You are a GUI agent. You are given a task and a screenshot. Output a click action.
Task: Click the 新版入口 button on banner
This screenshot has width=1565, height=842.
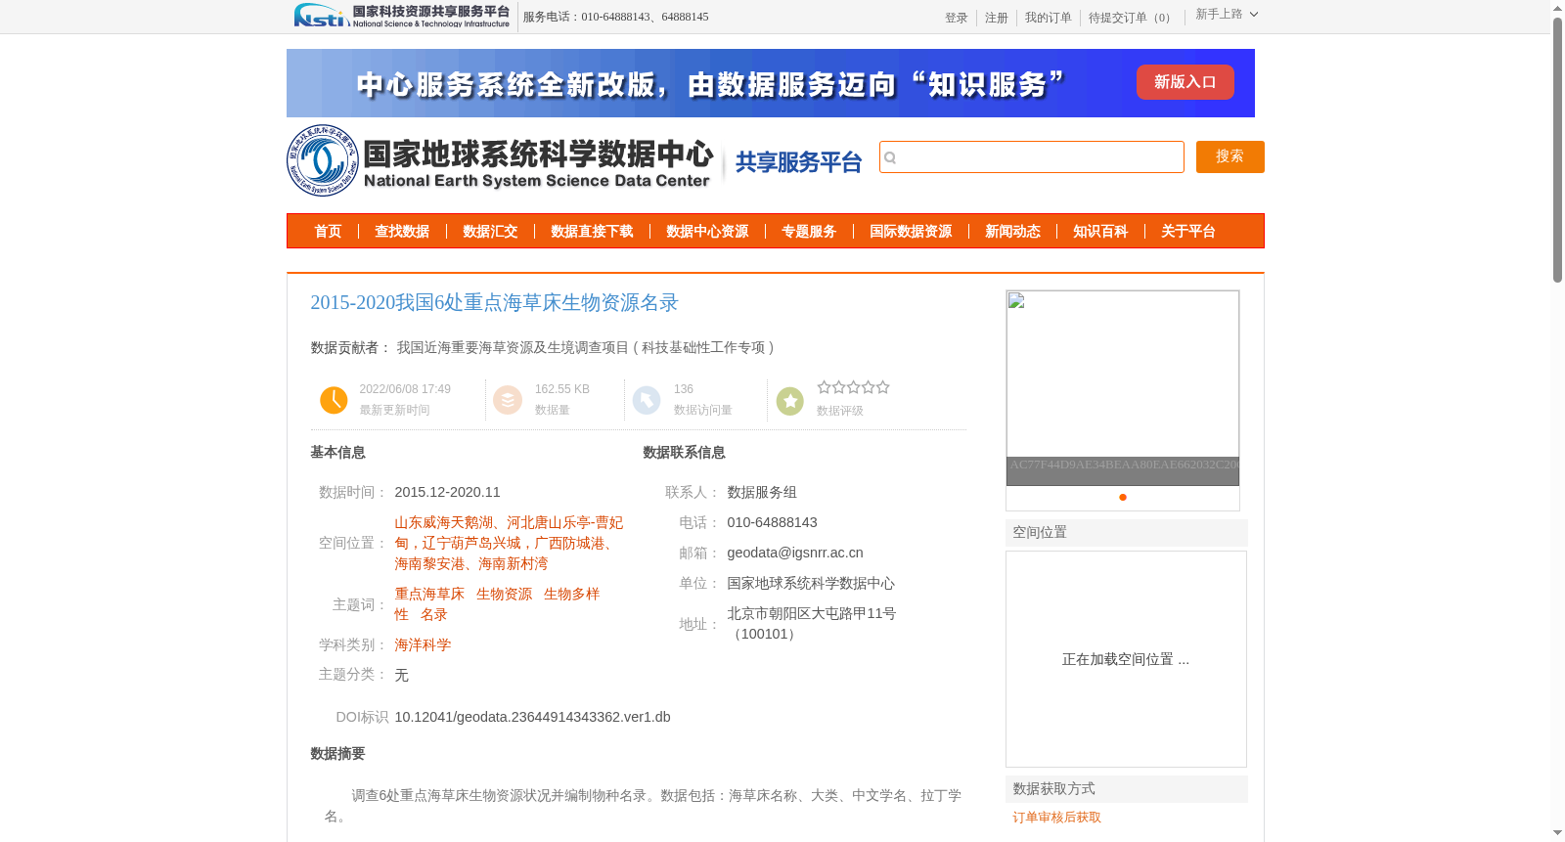(1185, 82)
